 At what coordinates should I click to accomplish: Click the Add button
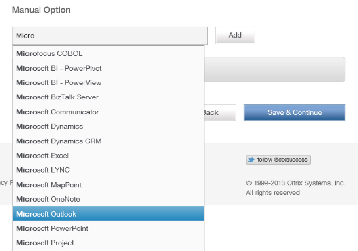[235, 35]
